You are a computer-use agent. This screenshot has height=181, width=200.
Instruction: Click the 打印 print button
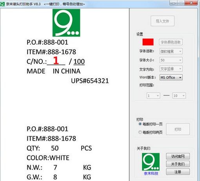[178, 129]
